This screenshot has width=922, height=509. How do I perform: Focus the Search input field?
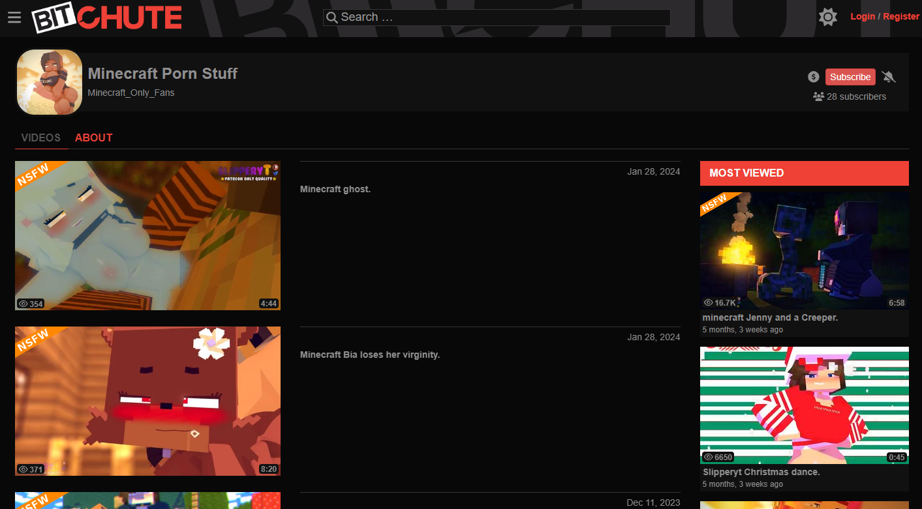pyautogui.click(x=497, y=18)
